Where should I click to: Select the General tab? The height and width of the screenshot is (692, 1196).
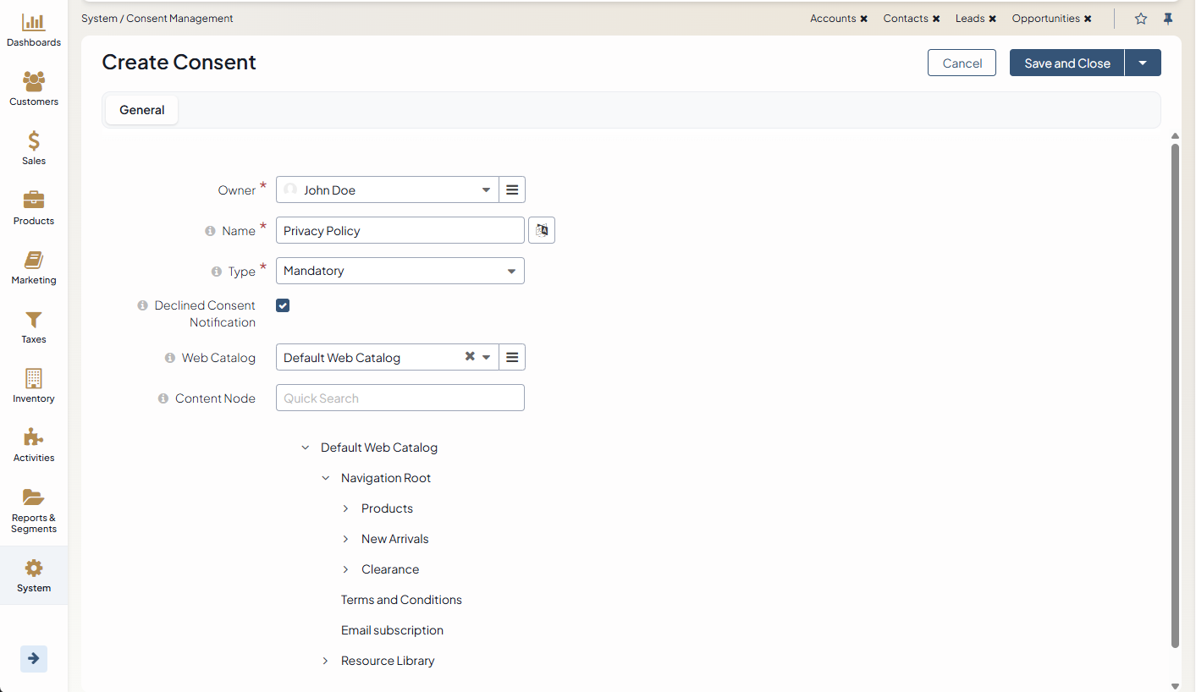click(141, 110)
